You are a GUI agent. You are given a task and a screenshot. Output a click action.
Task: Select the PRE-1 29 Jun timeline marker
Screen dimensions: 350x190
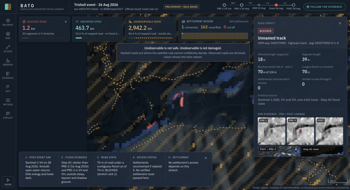pos(224,5)
